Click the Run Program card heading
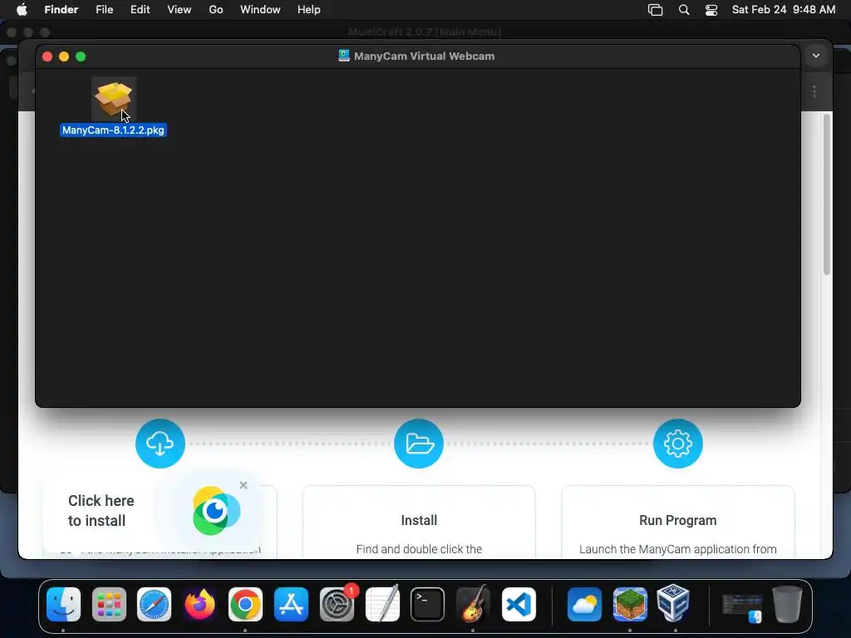Image resolution: width=851 pixels, height=638 pixels. (x=677, y=520)
